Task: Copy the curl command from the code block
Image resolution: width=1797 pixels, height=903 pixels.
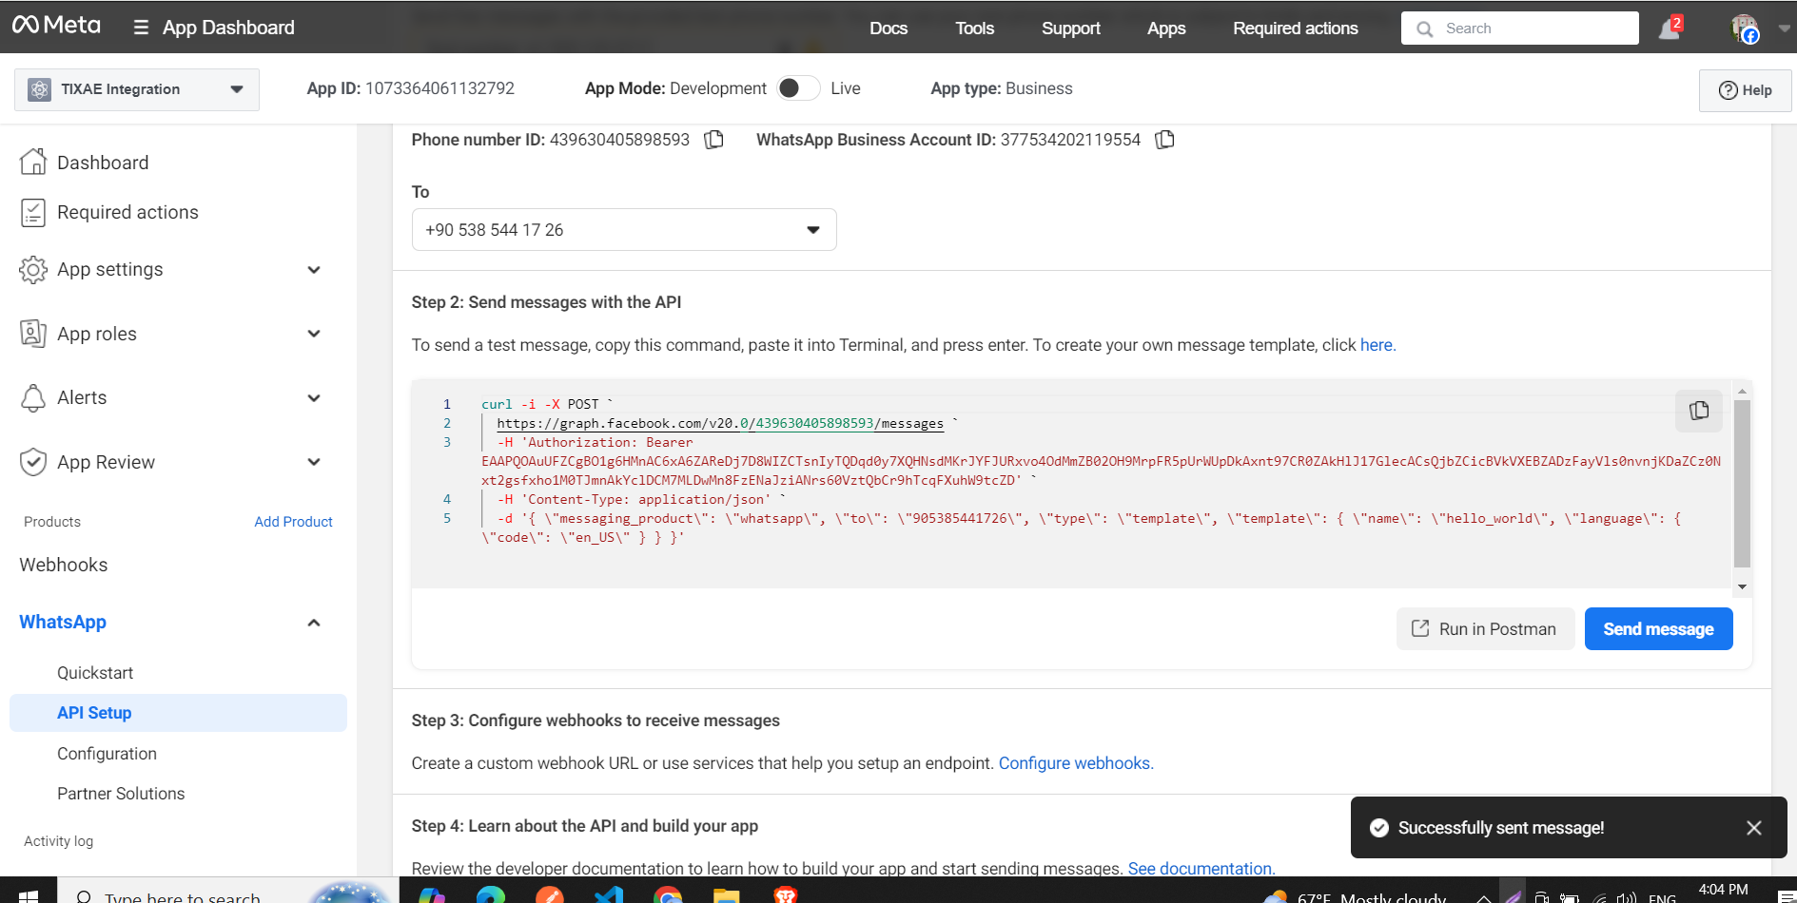Action: [x=1698, y=410]
